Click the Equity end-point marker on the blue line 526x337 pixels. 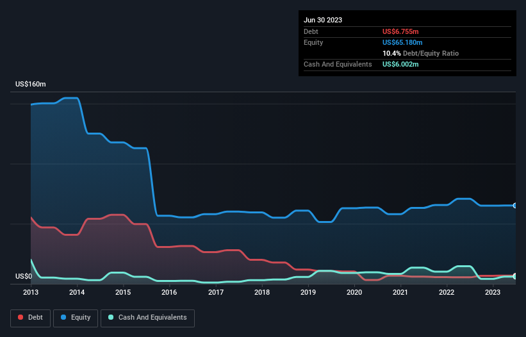pos(515,206)
